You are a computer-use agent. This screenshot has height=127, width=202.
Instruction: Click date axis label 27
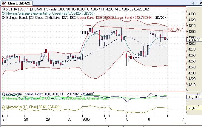pos(4,120)
